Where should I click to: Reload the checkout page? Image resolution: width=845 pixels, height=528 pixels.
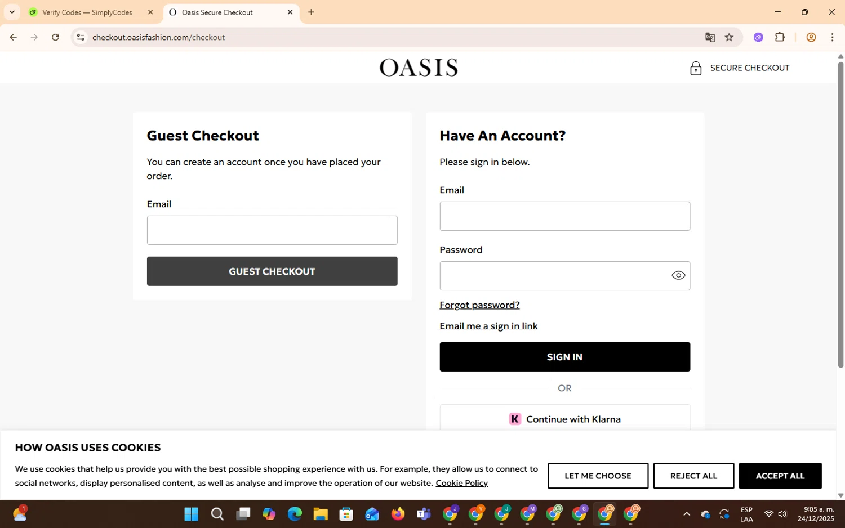pyautogui.click(x=55, y=37)
